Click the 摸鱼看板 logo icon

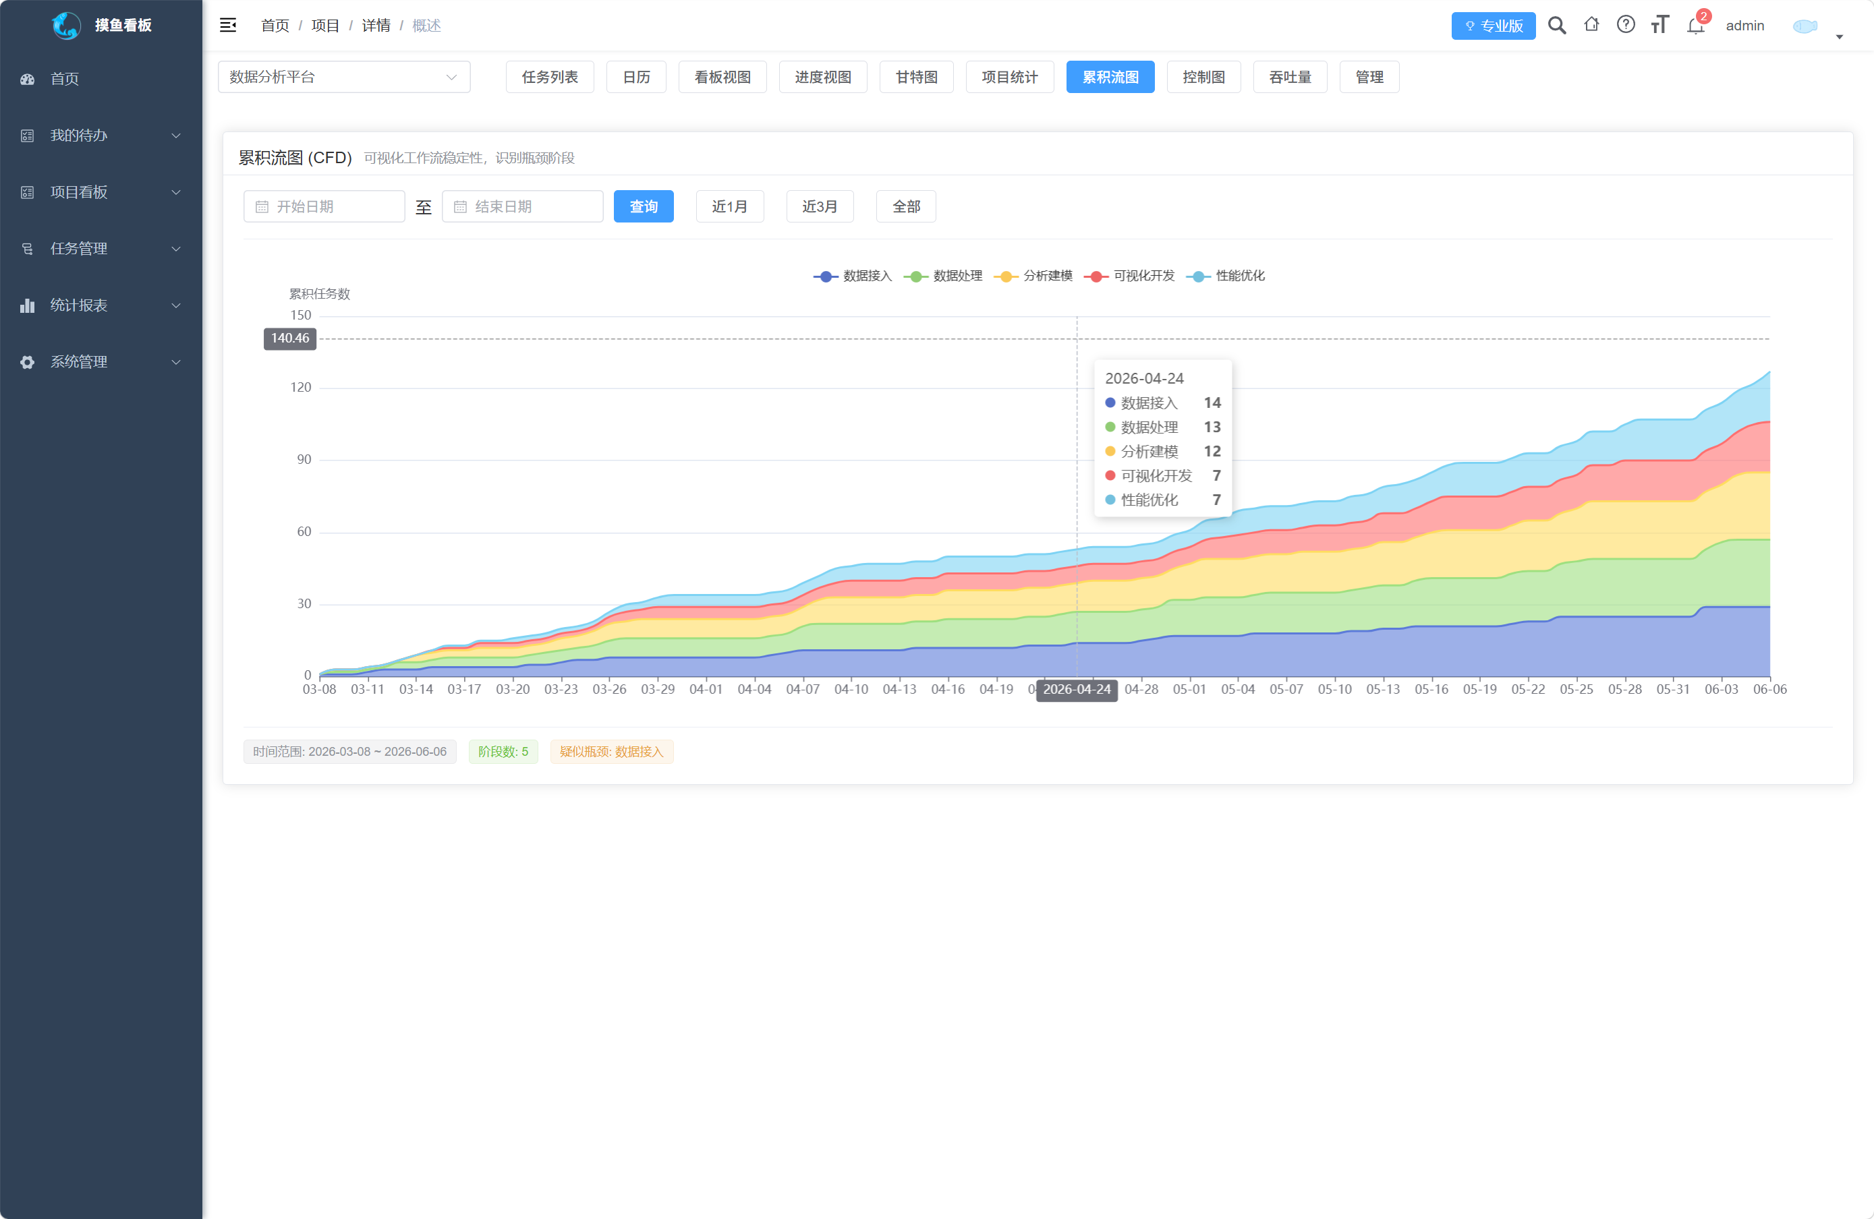66,25
